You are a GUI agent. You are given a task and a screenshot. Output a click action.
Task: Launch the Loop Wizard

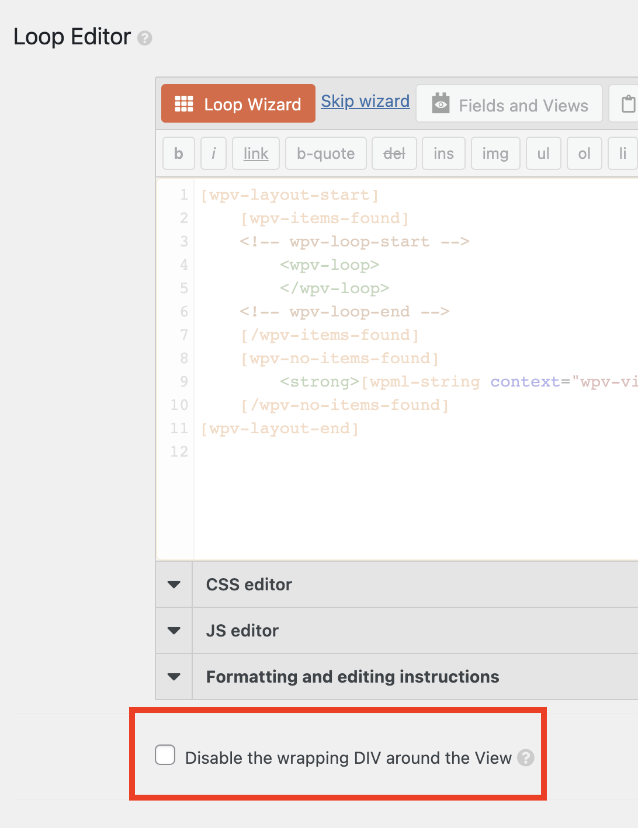(x=238, y=103)
